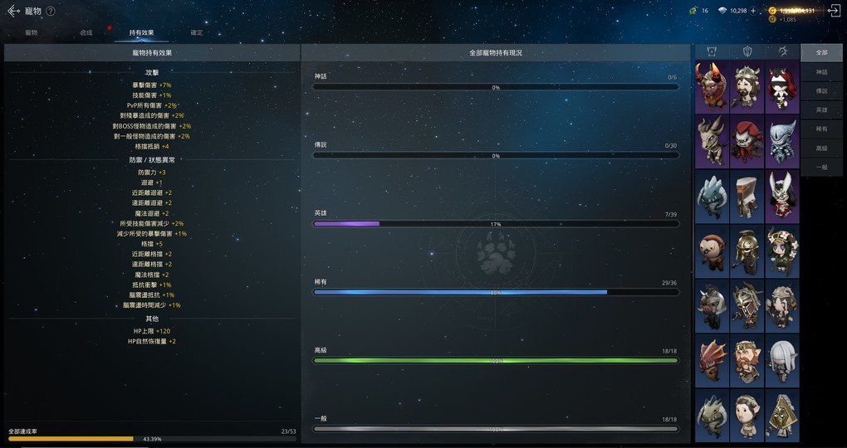Select the attack-type filter icon above pet grid
Screen dimensions: 847x448
(712, 51)
